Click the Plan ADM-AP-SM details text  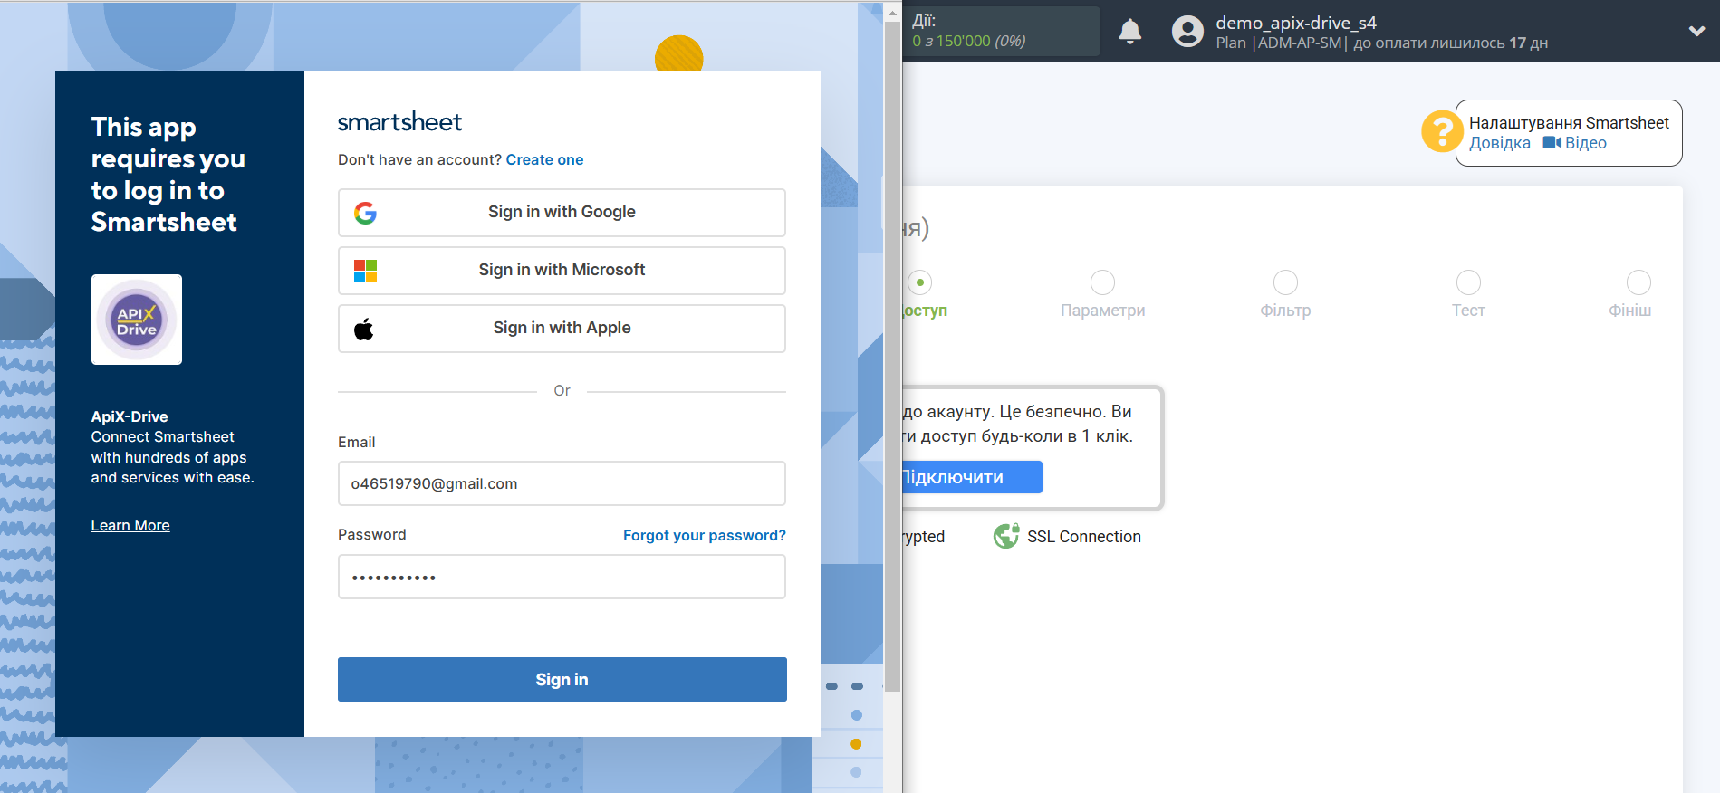click(1381, 43)
